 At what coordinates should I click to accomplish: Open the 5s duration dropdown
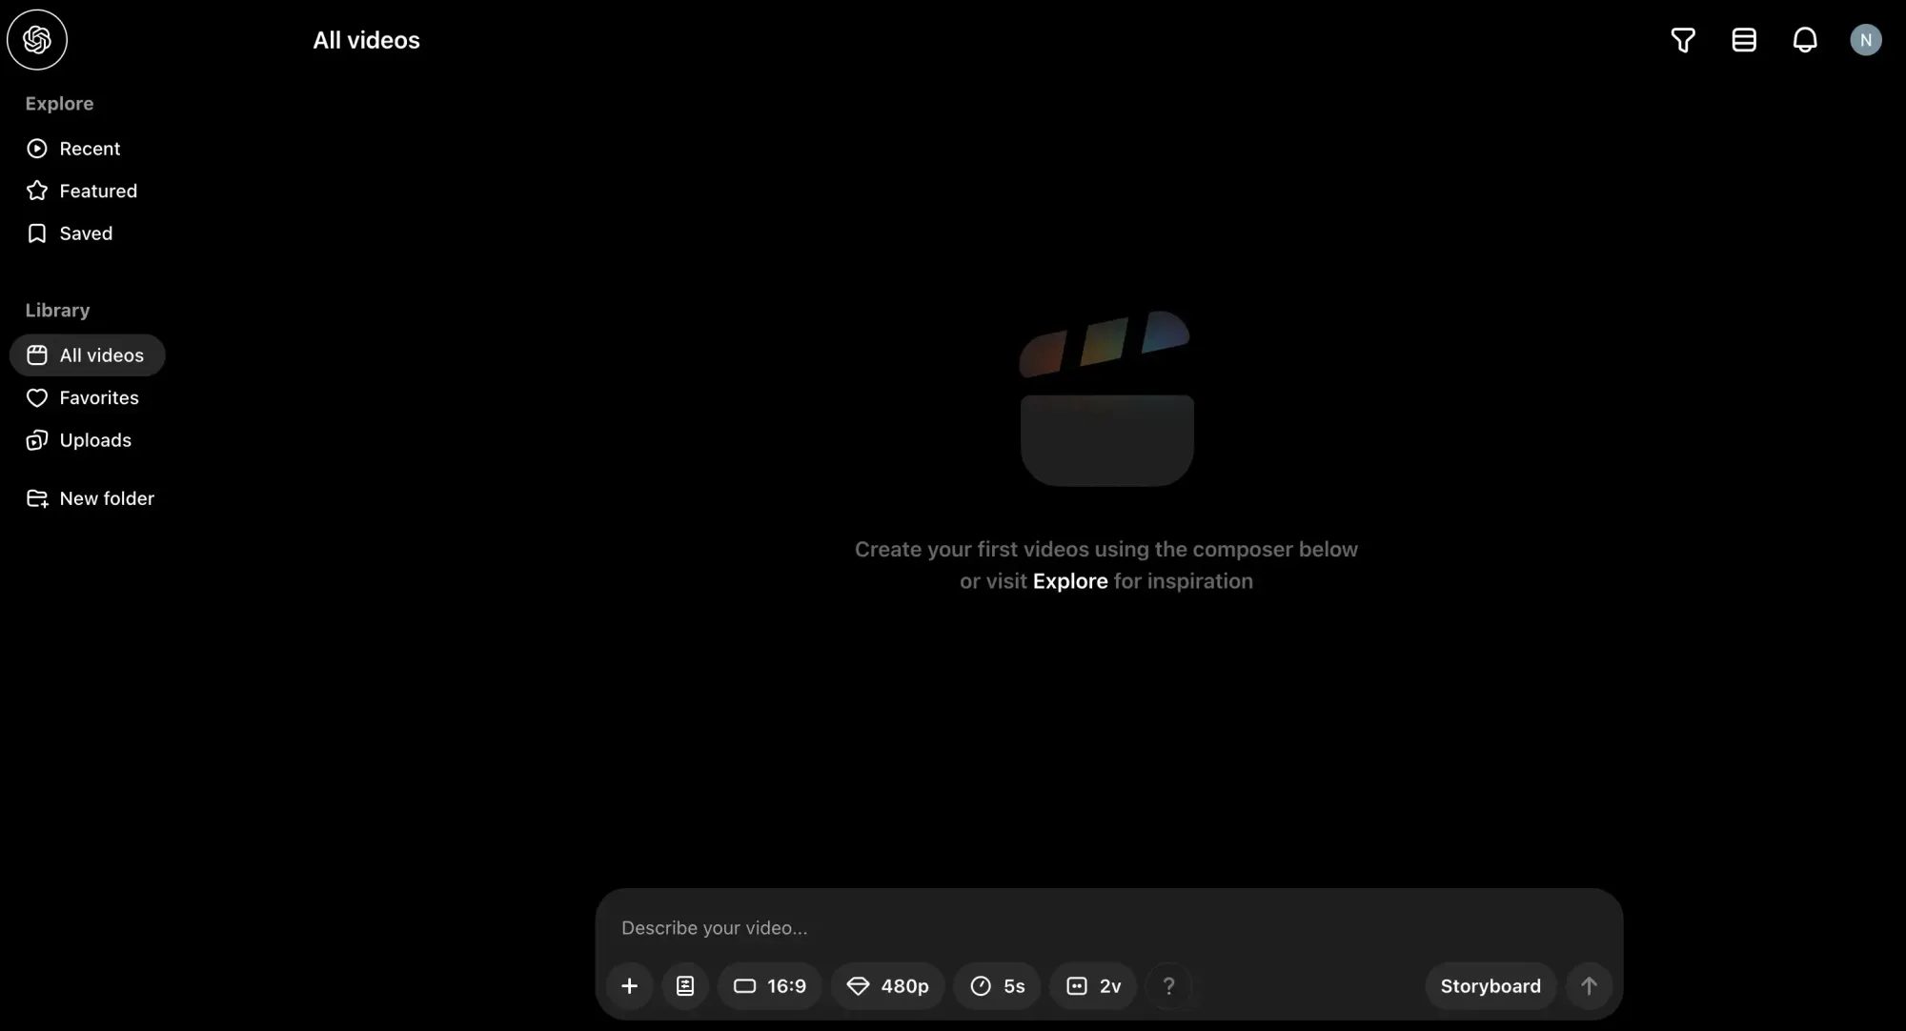[x=998, y=986]
